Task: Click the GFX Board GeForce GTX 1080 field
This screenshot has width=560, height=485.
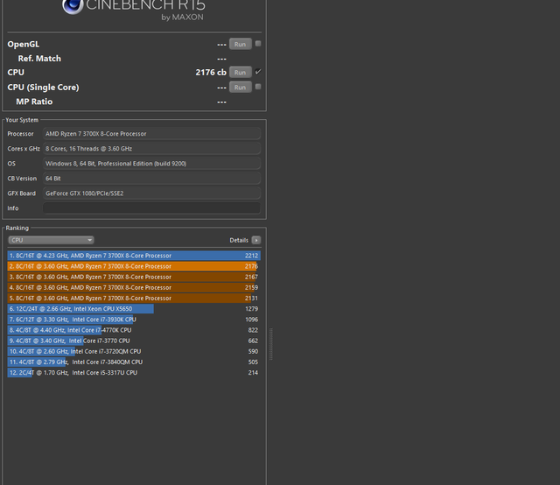Action: point(151,193)
